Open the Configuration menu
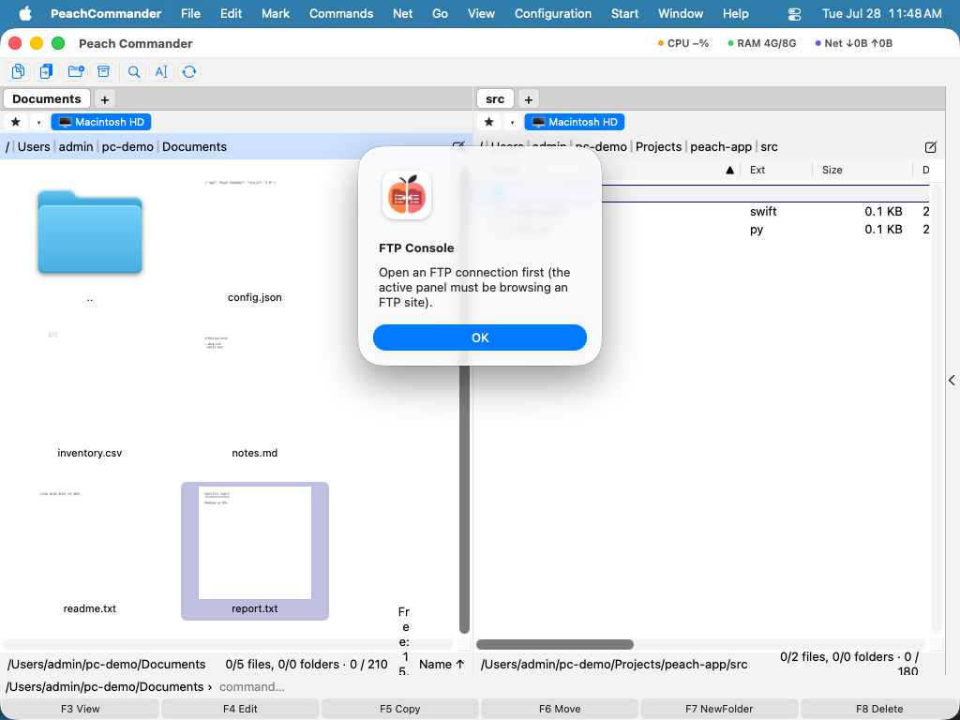Screen dimensions: 960x720 (553, 13)
